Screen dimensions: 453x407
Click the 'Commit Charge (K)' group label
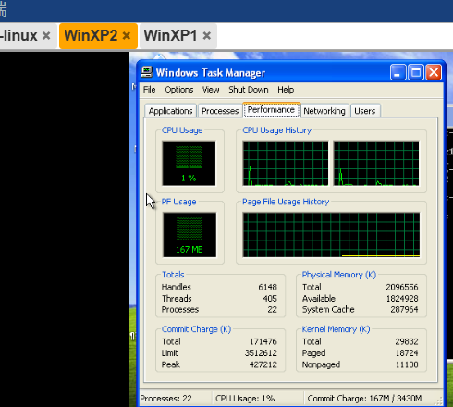pyautogui.click(x=196, y=329)
